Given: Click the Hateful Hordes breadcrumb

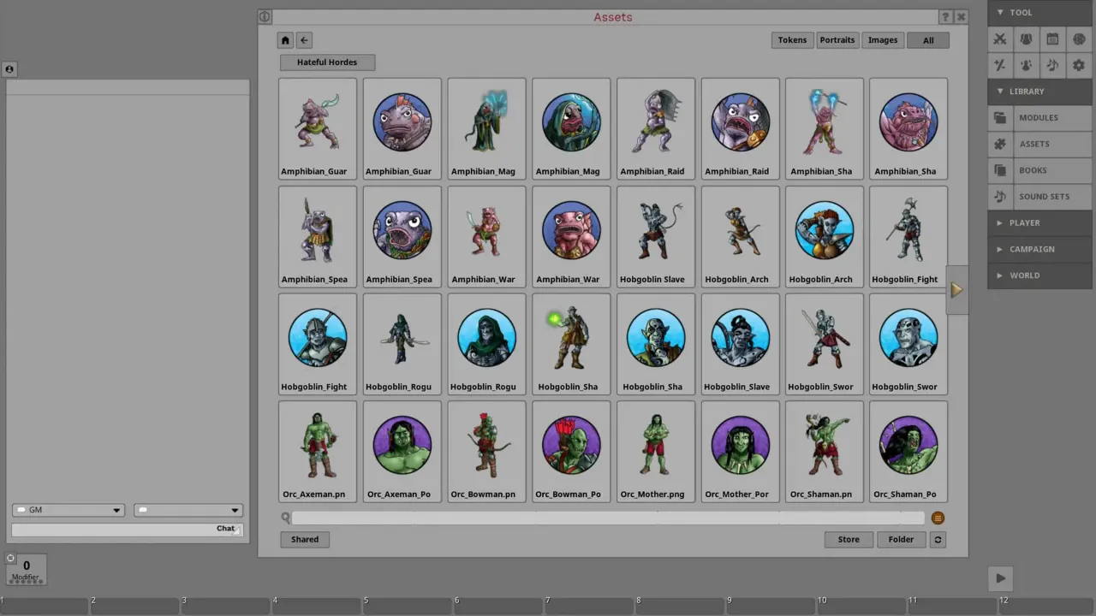Looking at the screenshot, I should tap(327, 62).
